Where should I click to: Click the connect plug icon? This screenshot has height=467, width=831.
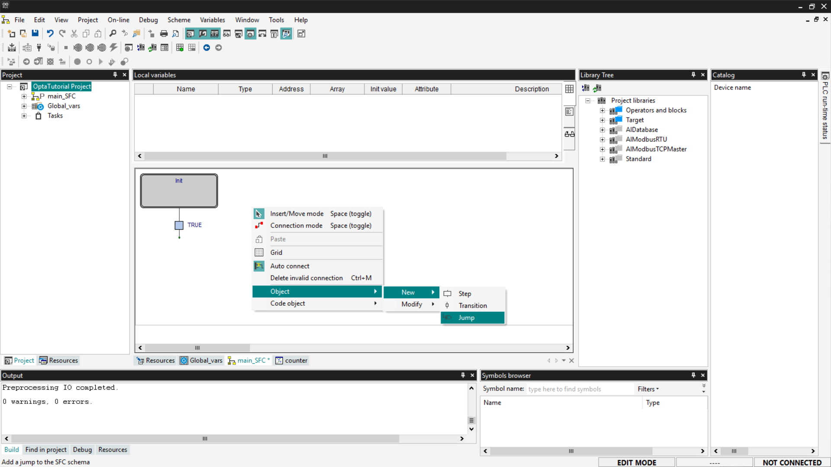(39, 48)
